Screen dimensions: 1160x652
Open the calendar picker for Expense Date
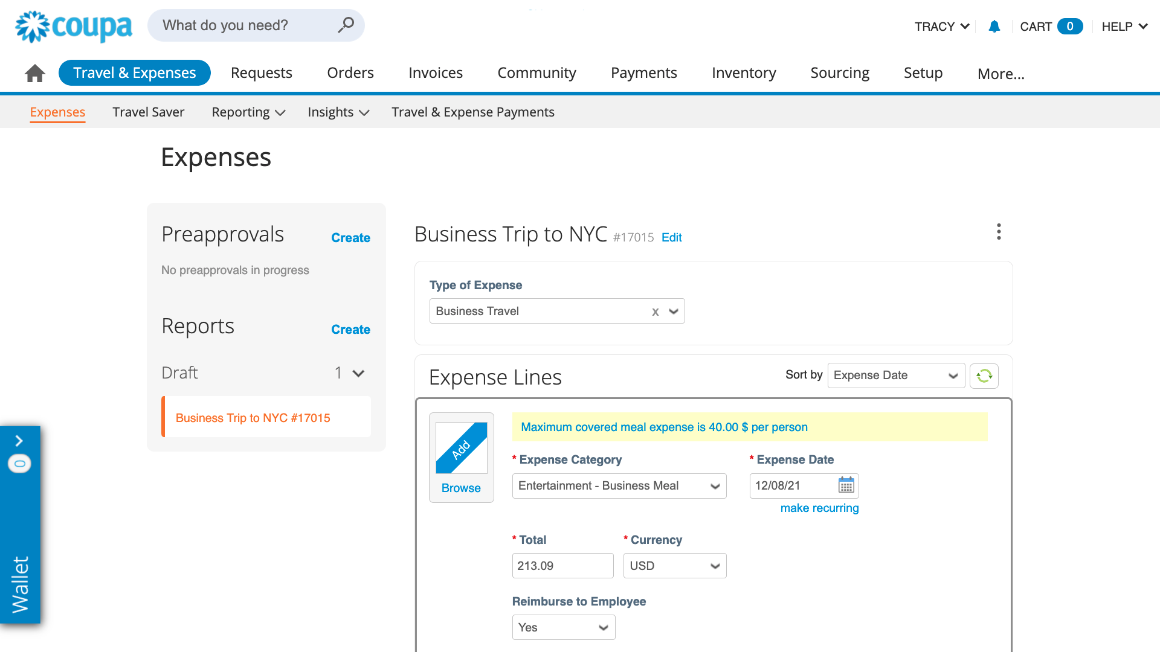click(846, 485)
